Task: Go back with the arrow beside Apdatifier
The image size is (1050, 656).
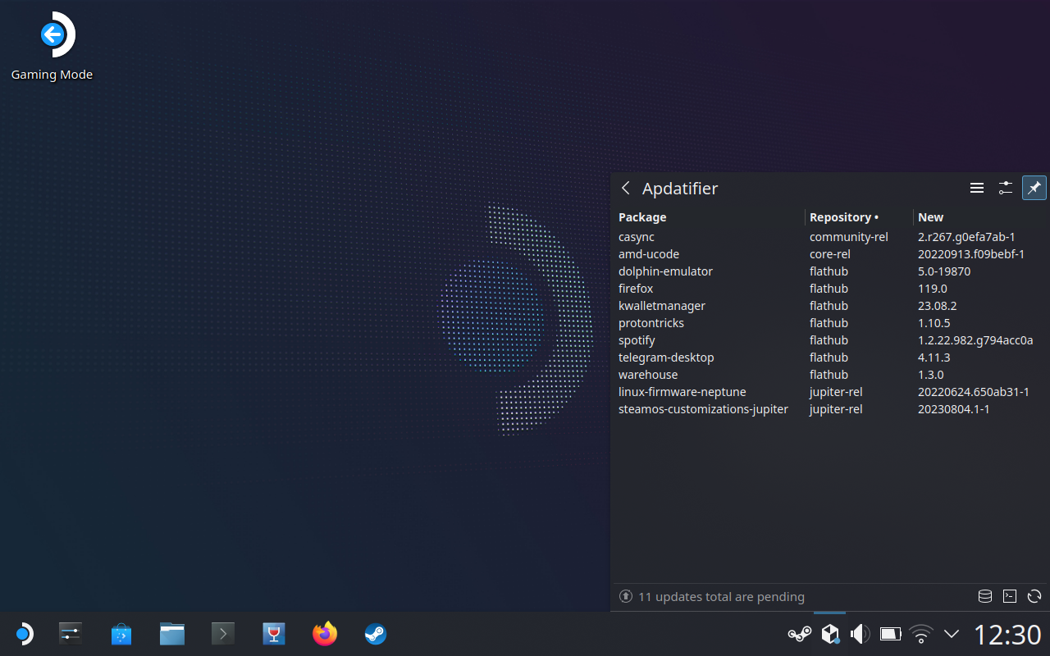Action: click(626, 188)
